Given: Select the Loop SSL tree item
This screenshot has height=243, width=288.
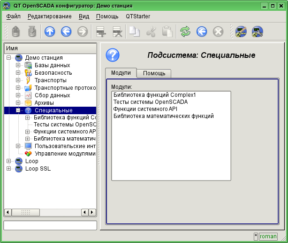Looking at the screenshot, I should (38, 168).
